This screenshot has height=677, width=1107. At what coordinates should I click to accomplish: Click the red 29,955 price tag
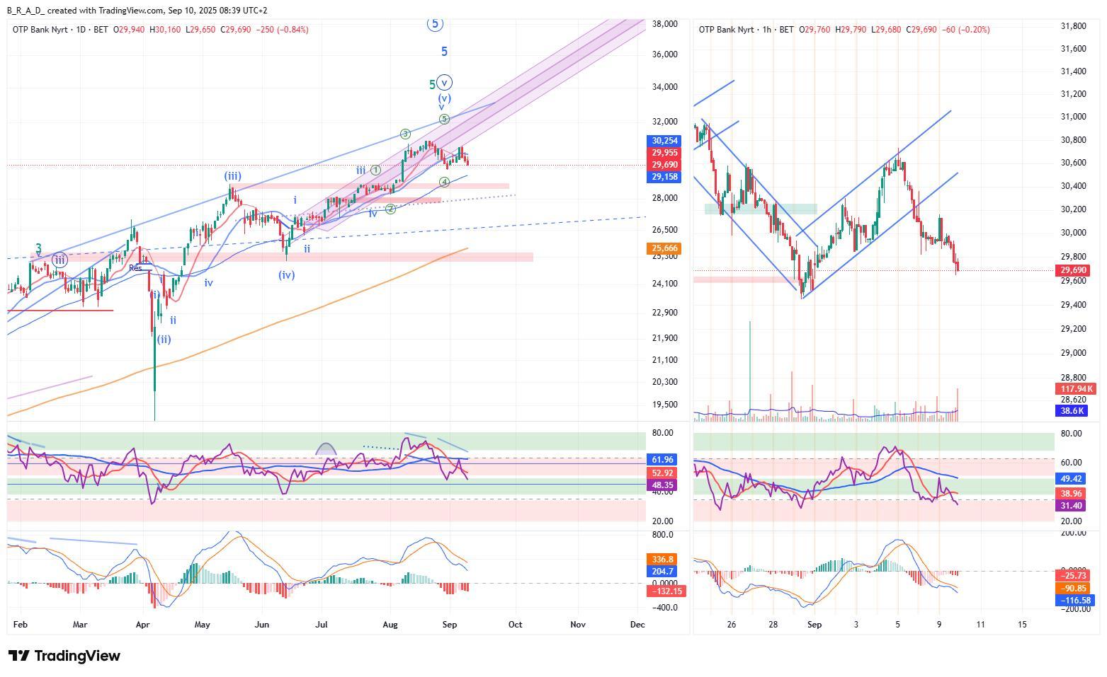pos(665,153)
